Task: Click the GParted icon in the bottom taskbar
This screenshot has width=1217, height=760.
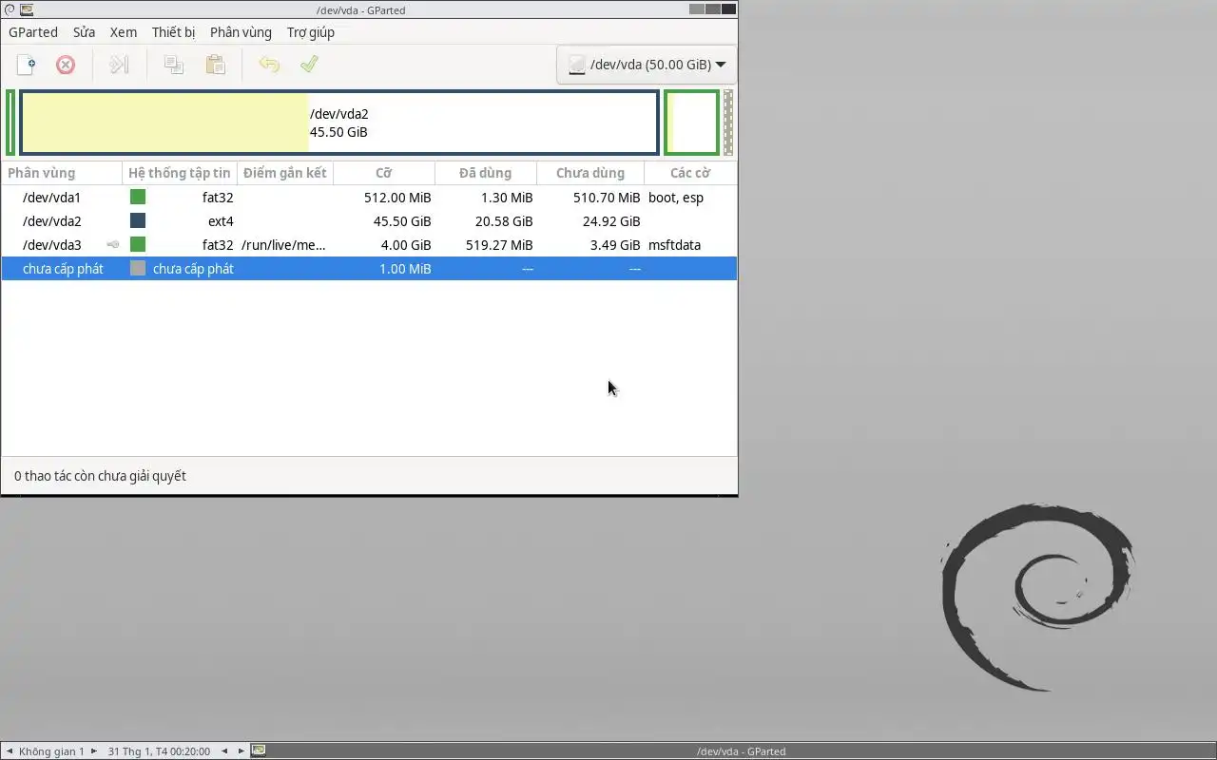Action: tap(258, 750)
